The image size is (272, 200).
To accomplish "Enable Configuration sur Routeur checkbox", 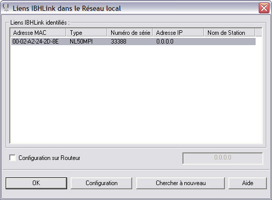I will pyautogui.click(x=12, y=158).
